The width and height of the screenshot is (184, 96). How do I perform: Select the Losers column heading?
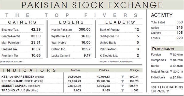coord(71,22)
